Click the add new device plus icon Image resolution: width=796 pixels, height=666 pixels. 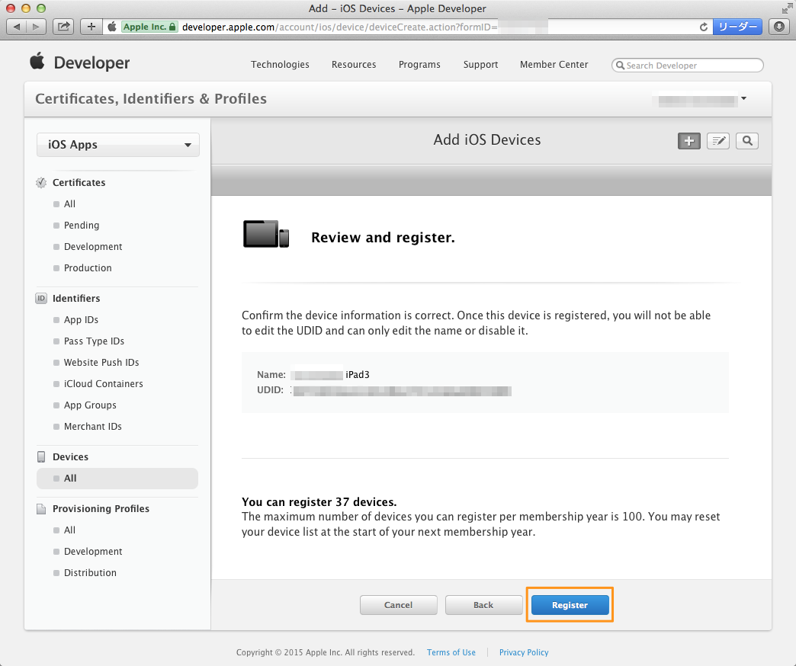[688, 140]
